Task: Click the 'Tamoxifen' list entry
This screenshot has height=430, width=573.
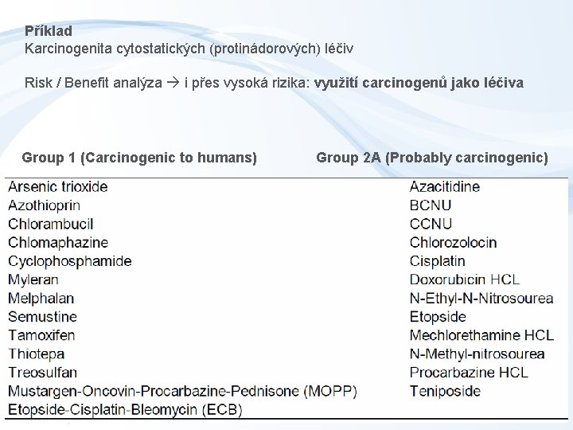Action: [x=41, y=335]
